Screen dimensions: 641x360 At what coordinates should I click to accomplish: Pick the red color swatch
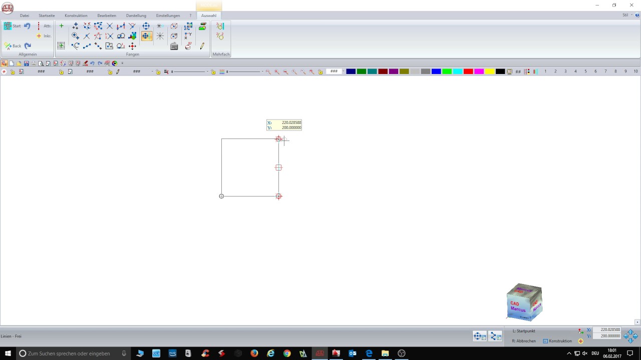(x=468, y=71)
